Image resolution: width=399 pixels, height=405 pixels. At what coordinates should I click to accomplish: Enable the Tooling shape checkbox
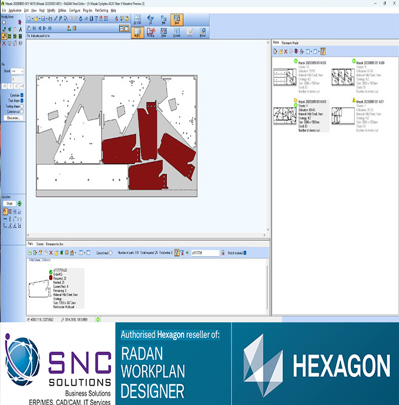pos(22,106)
